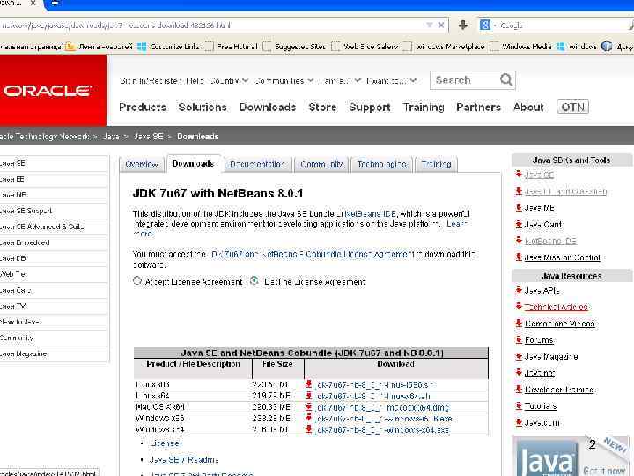The width and height of the screenshot is (634, 476).
Task: Select Decline License Agreement radio button
Action: (254, 280)
